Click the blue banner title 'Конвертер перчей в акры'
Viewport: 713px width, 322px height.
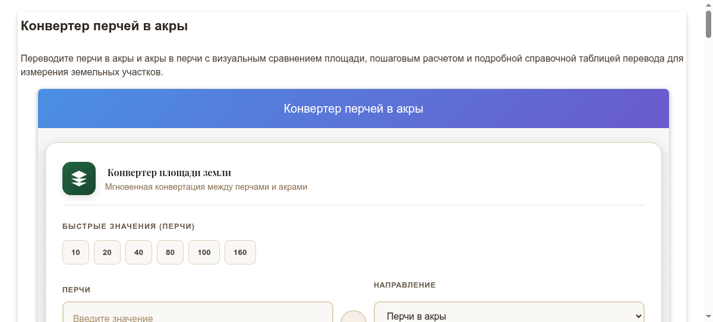pos(354,109)
